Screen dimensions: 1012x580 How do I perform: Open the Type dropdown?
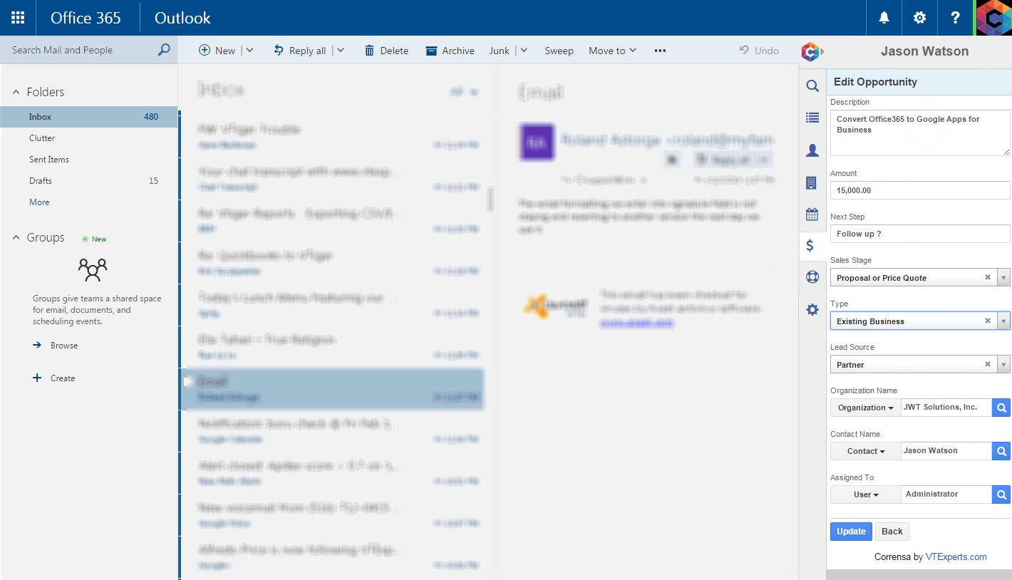click(1003, 321)
